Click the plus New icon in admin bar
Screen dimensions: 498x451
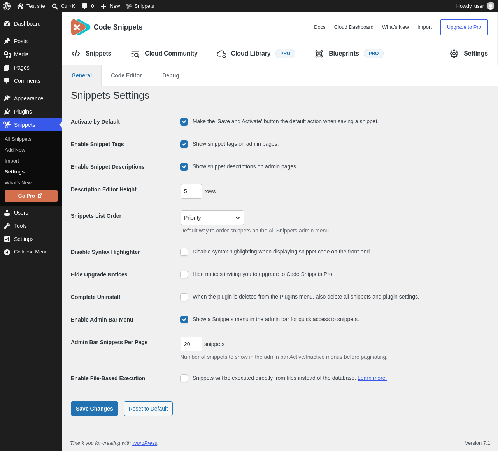[x=103, y=6]
